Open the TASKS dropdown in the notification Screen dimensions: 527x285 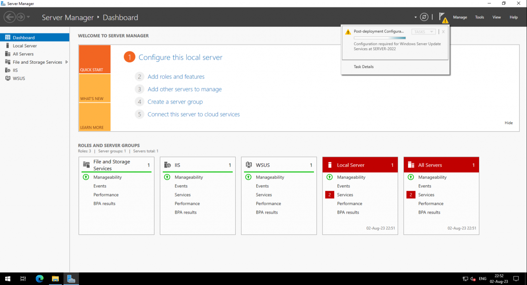point(423,31)
